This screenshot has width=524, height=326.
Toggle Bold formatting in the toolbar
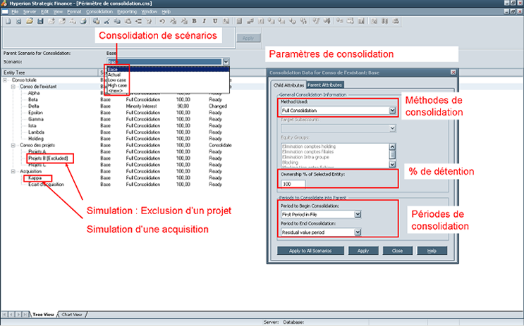[194, 21]
